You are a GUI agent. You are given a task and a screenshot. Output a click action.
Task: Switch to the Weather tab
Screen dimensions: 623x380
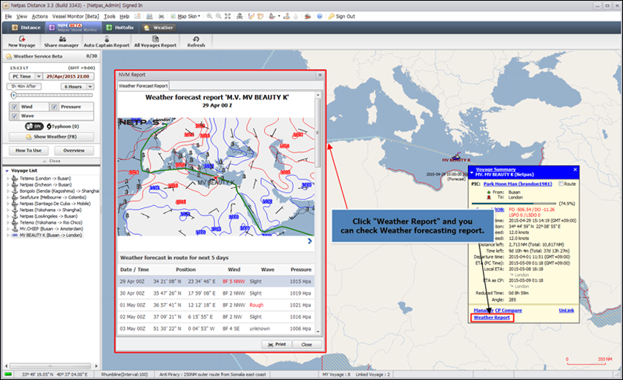[159, 27]
